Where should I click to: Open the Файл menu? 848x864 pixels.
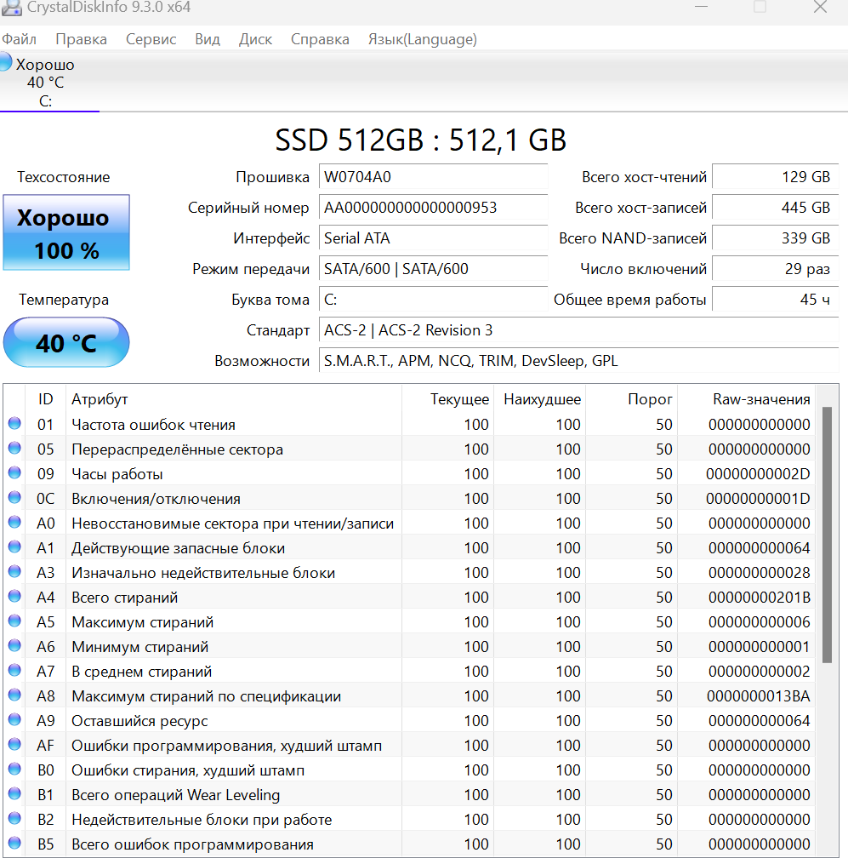click(19, 39)
